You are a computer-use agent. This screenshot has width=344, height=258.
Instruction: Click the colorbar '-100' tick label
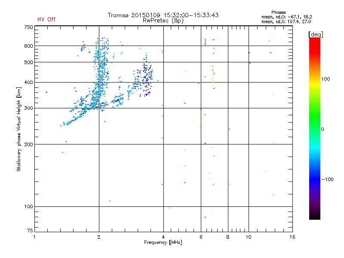click(327, 179)
